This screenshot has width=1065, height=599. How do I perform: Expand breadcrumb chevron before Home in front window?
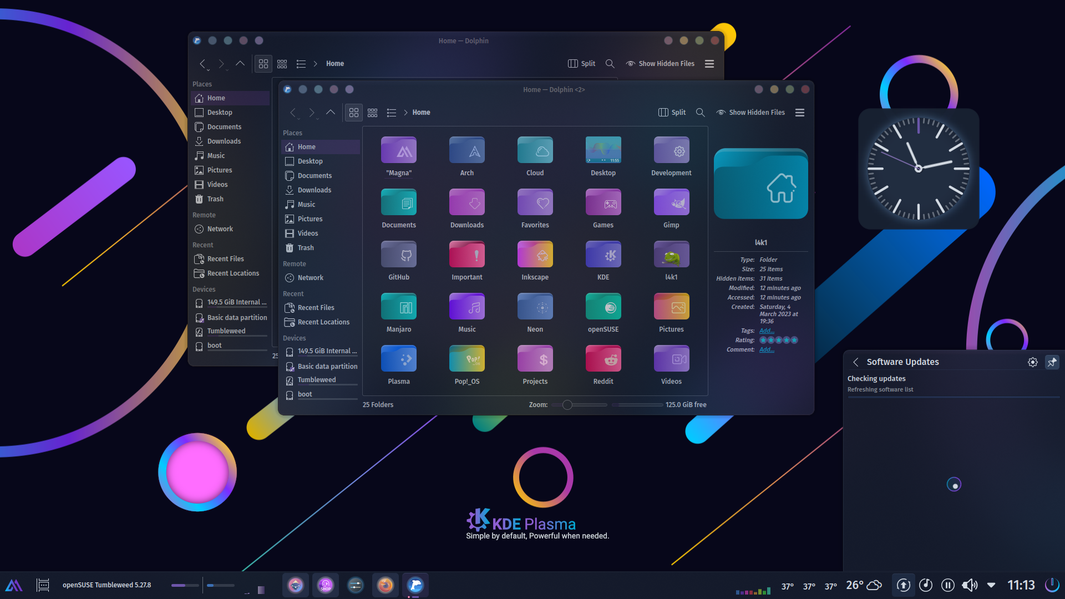tap(406, 113)
